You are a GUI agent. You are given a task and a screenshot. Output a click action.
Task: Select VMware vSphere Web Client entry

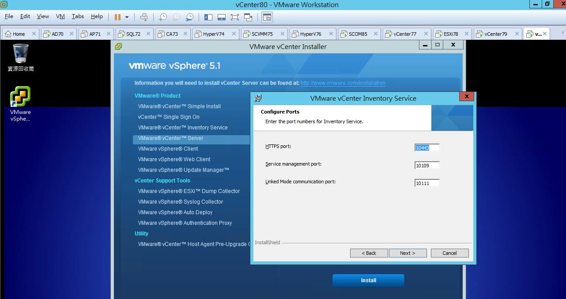click(x=174, y=159)
